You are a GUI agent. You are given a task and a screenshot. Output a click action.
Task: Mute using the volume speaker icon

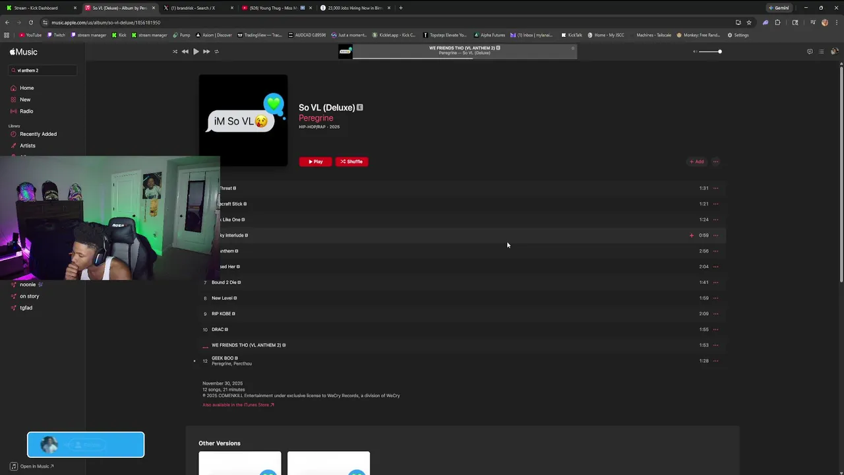(694, 51)
